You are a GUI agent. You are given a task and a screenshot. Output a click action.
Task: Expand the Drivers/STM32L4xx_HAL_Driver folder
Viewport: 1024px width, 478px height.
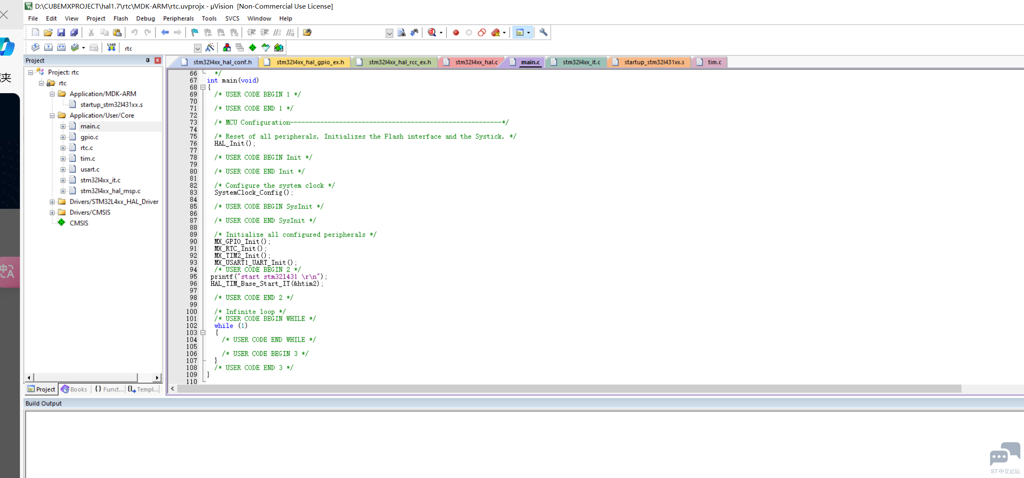click(x=52, y=202)
